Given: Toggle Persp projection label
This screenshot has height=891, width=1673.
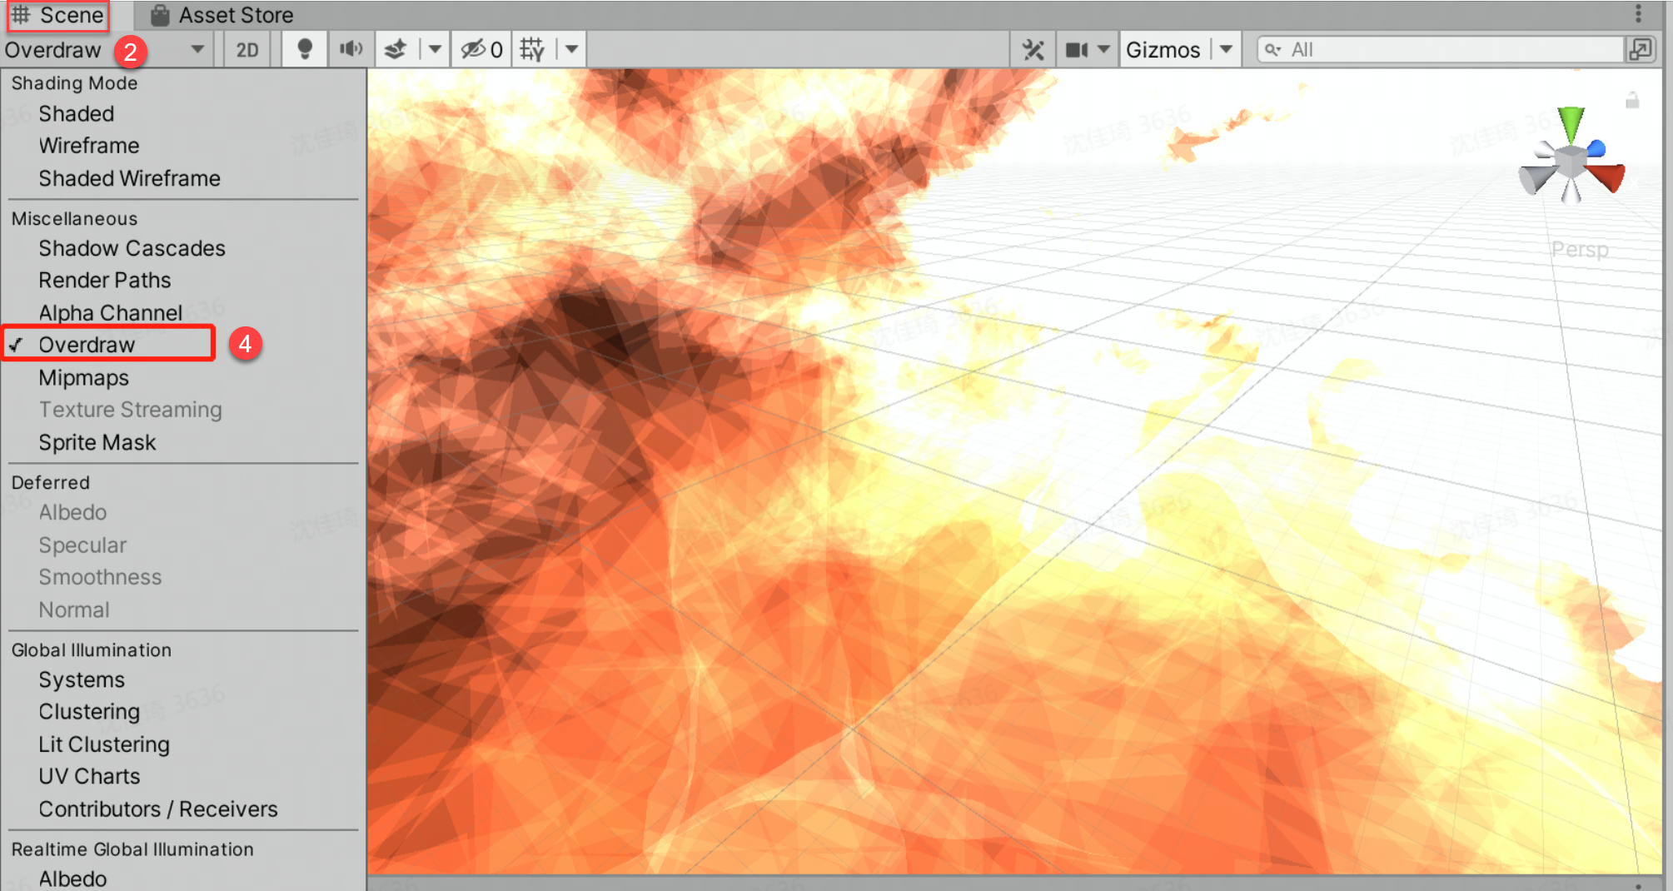Looking at the screenshot, I should 1580,249.
